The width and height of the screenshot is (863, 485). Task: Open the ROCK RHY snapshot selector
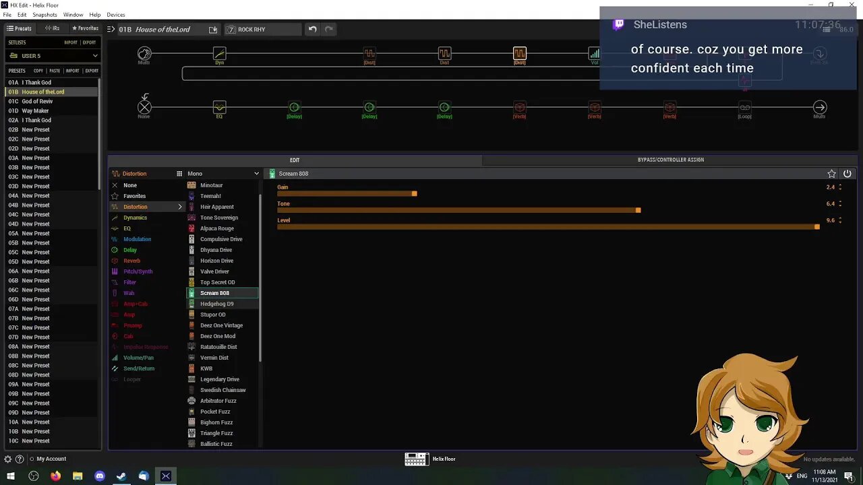point(263,29)
